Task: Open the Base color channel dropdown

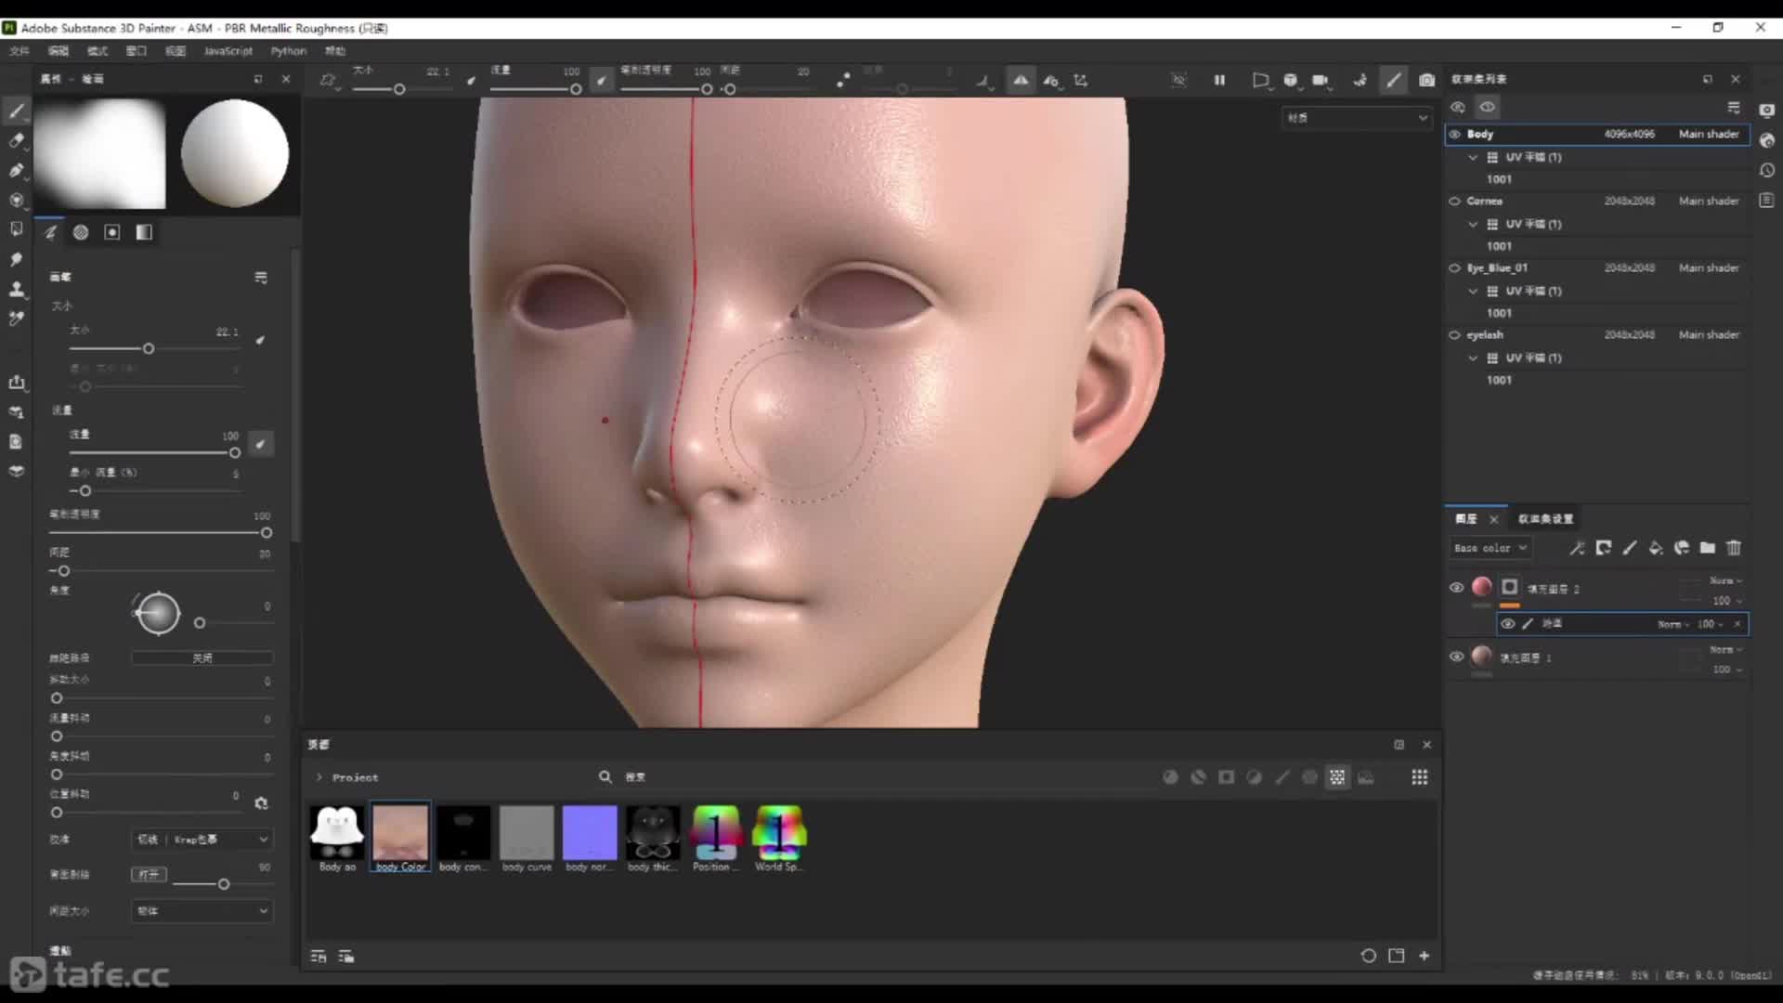Action: [1490, 548]
